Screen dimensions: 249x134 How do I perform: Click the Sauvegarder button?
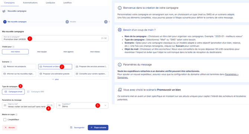(x=77, y=127)
